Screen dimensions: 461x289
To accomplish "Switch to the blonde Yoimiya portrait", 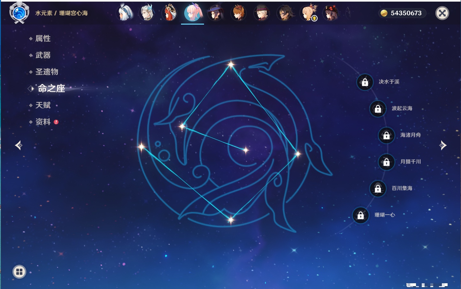I will [308, 13].
